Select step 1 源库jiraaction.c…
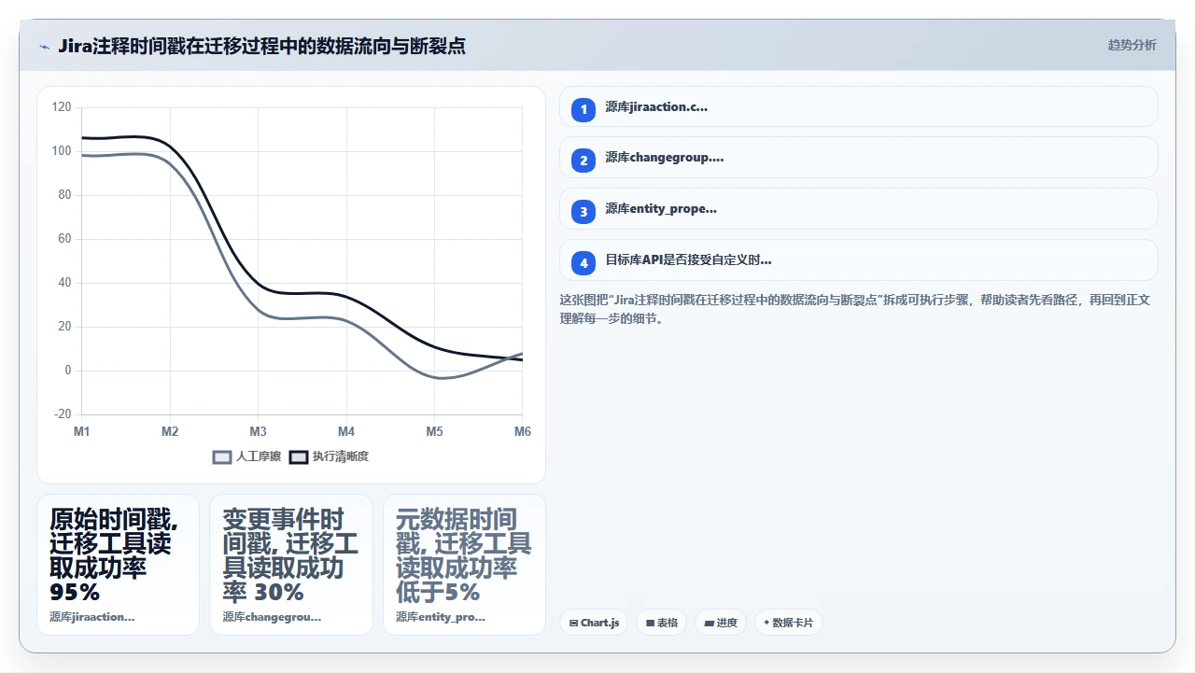Image resolution: width=1195 pixels, height=673 pixels. [x=858, y=107]
